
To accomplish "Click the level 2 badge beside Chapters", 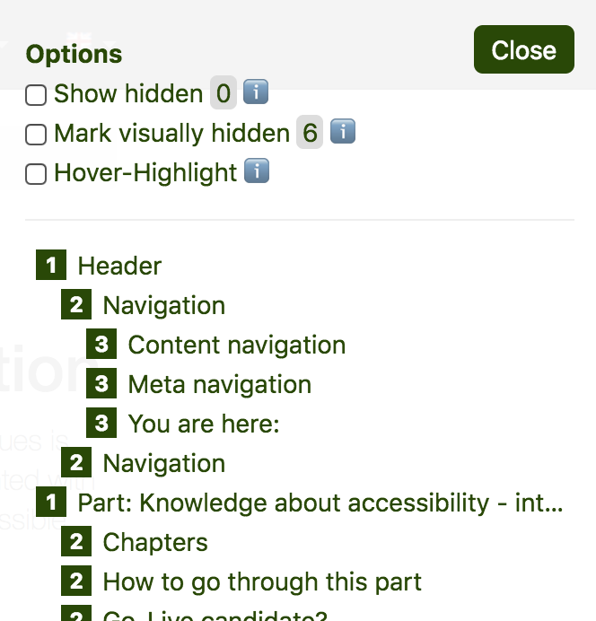I will [x=75, y=542].
